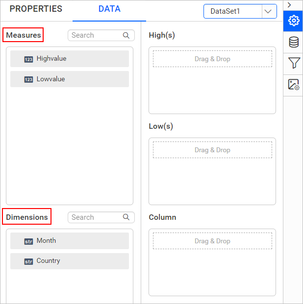This screenshot has height=304, width=303.
Task: Click the Column Drag & Drop area
Action: click(x=212, y=241)
